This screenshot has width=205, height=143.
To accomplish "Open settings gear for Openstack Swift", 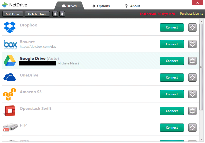I will coord(192,111).
